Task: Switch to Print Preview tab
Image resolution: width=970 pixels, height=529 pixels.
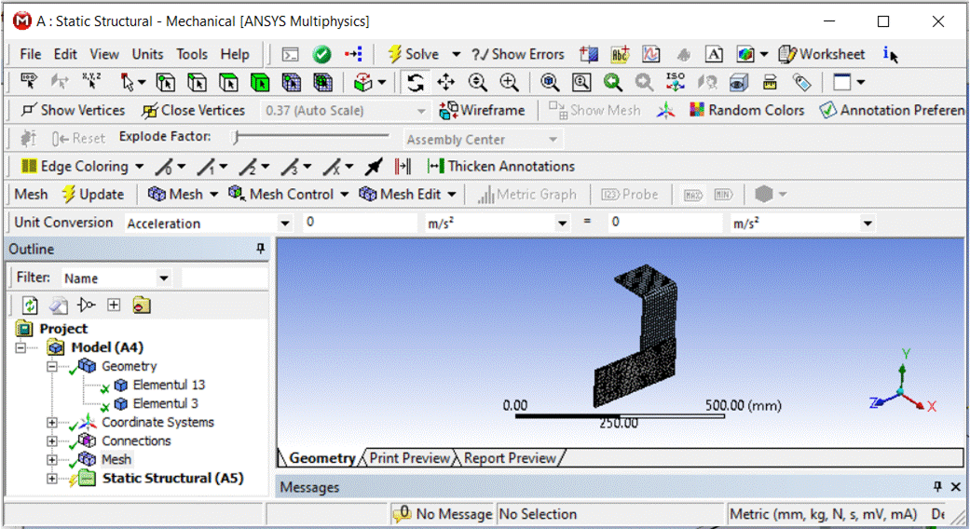Action: pos(410,458)
